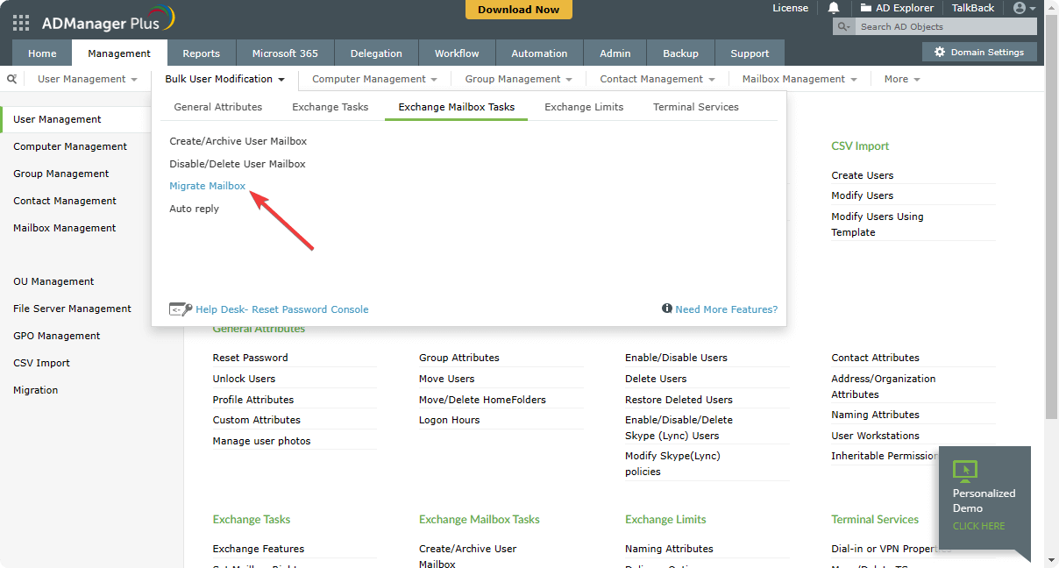
Task: Open notifications via the bell icon
Action: click(834, 8)
